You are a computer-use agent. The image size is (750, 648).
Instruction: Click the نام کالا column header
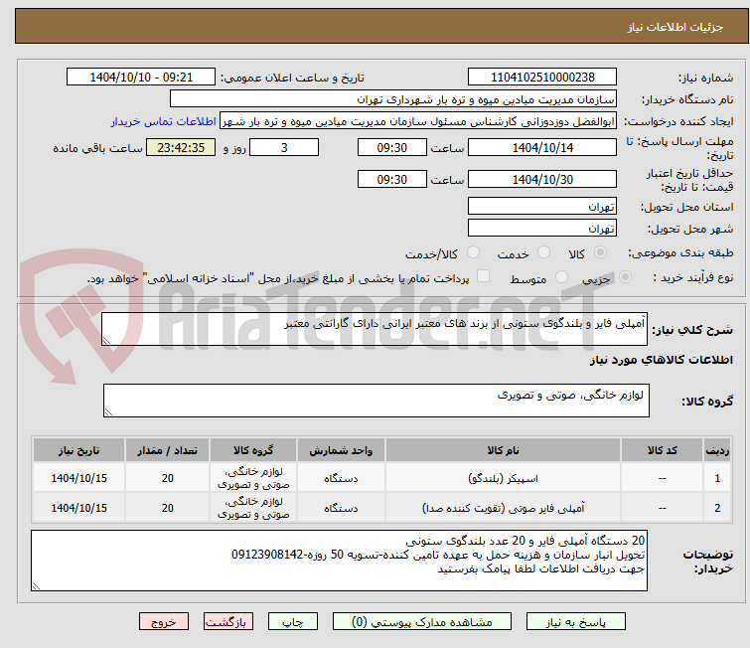click(503, 450)
